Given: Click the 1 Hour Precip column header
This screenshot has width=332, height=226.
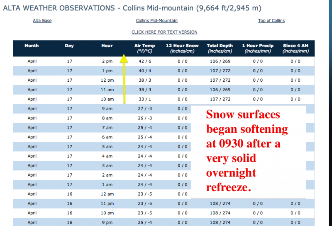Looking at the screenshot, I should pos(258,48).
